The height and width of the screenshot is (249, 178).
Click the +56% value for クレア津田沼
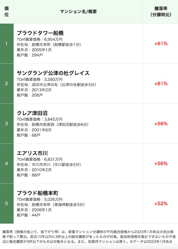point(161,124)
